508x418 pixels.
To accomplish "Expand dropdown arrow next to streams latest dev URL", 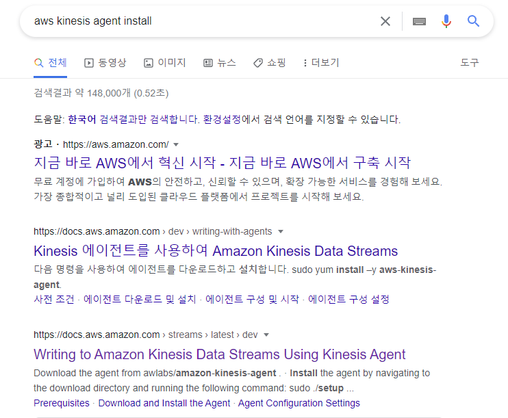I will [266, 335].
